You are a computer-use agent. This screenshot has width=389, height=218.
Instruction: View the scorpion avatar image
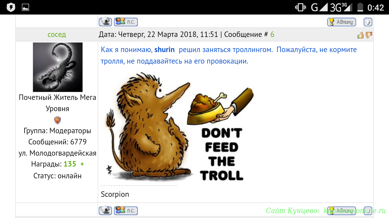coord(58,67)
